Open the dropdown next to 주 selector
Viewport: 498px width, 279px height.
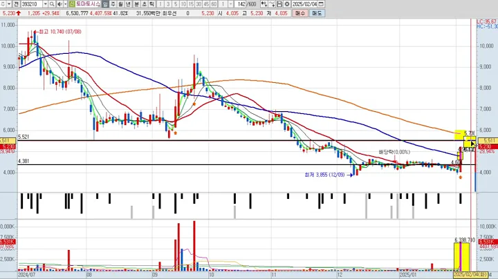point(8,4)
